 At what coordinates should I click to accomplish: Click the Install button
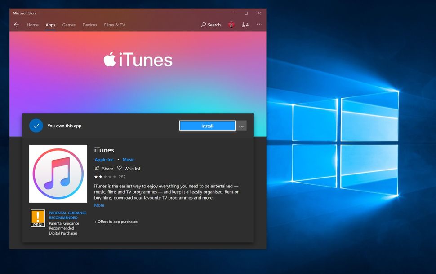pos(207,126)
